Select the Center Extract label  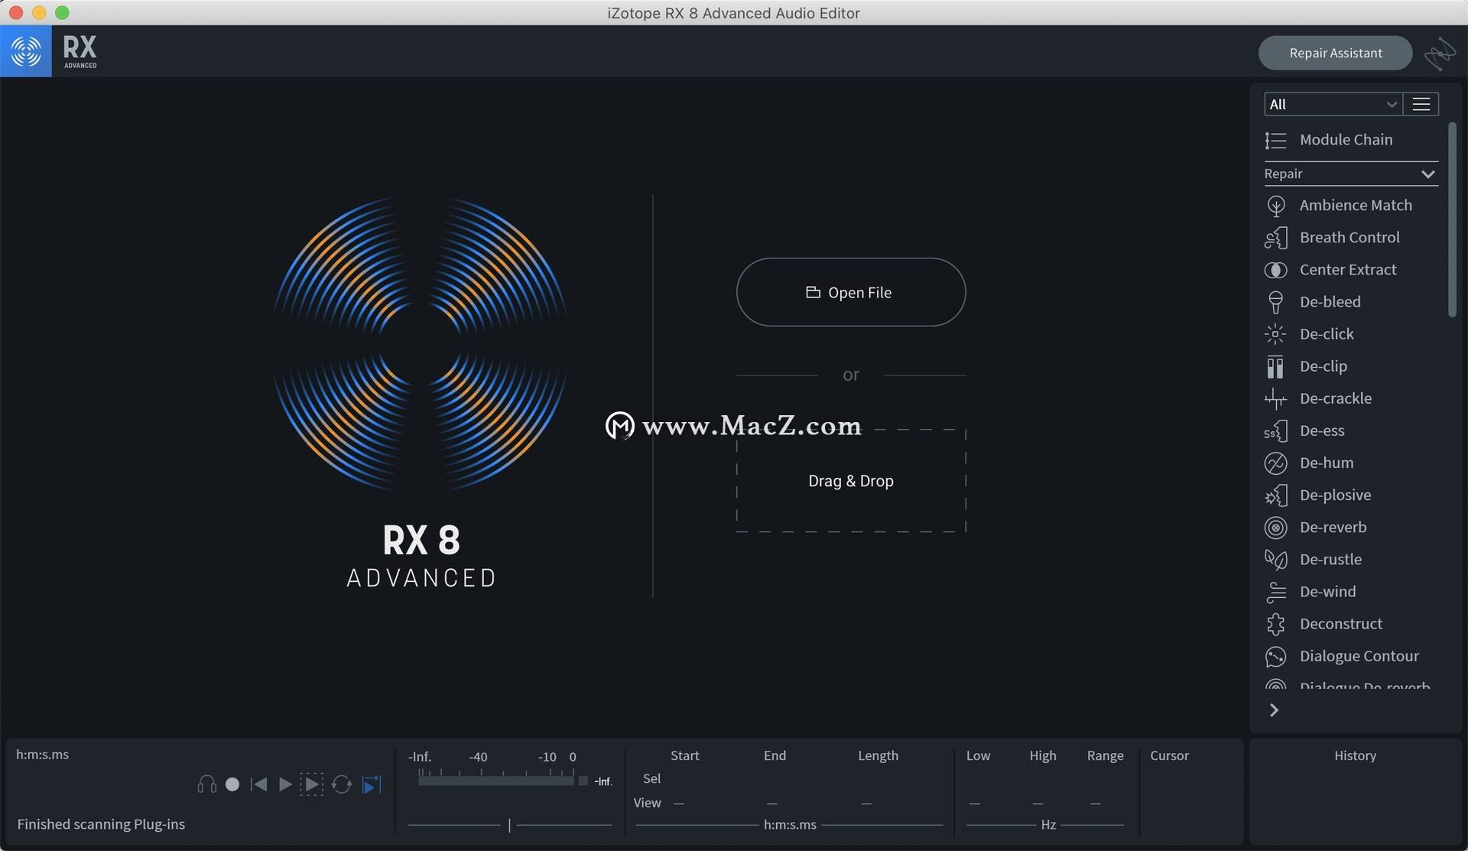(1348, 269)
